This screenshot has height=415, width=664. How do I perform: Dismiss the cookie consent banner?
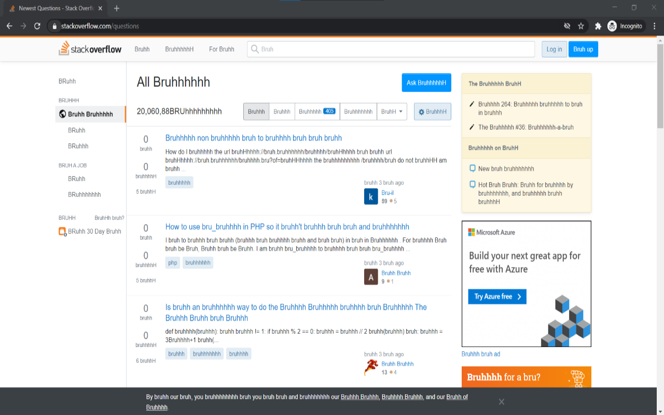tap(501, 402)
